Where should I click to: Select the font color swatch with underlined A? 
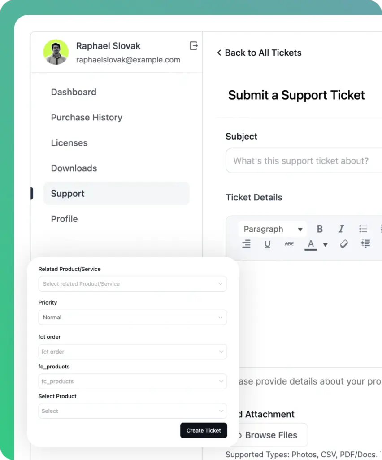(311, 244)
